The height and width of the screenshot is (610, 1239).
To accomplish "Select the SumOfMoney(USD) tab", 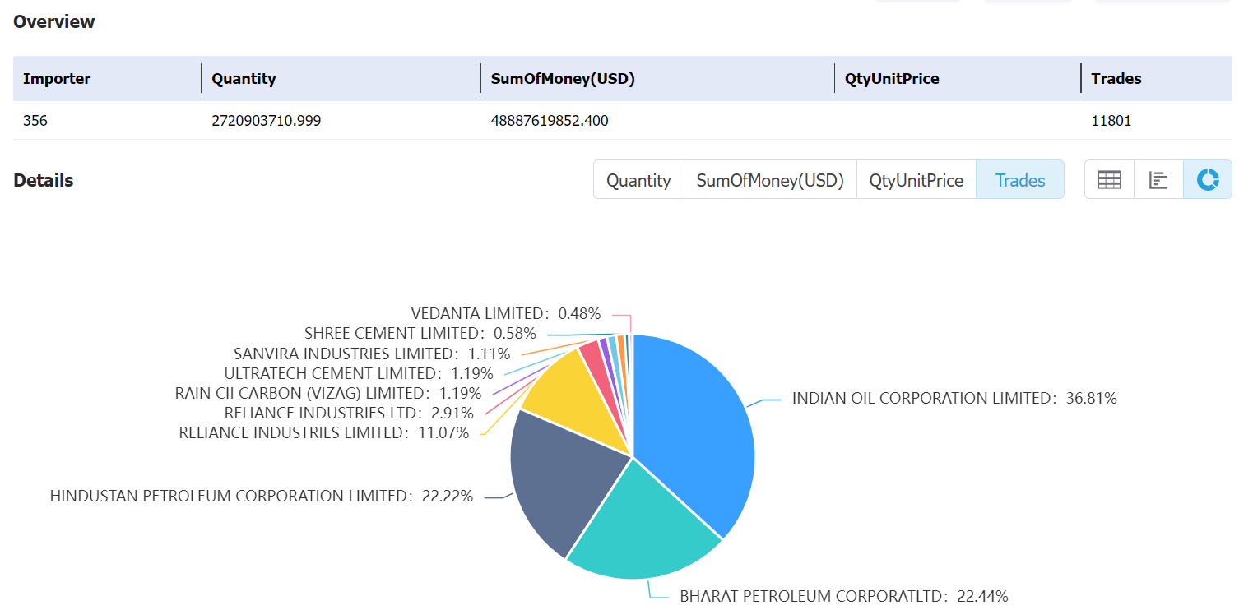I will click(x=770, y=180).
